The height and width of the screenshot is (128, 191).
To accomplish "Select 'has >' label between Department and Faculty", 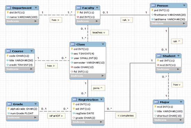I will 56,20.
